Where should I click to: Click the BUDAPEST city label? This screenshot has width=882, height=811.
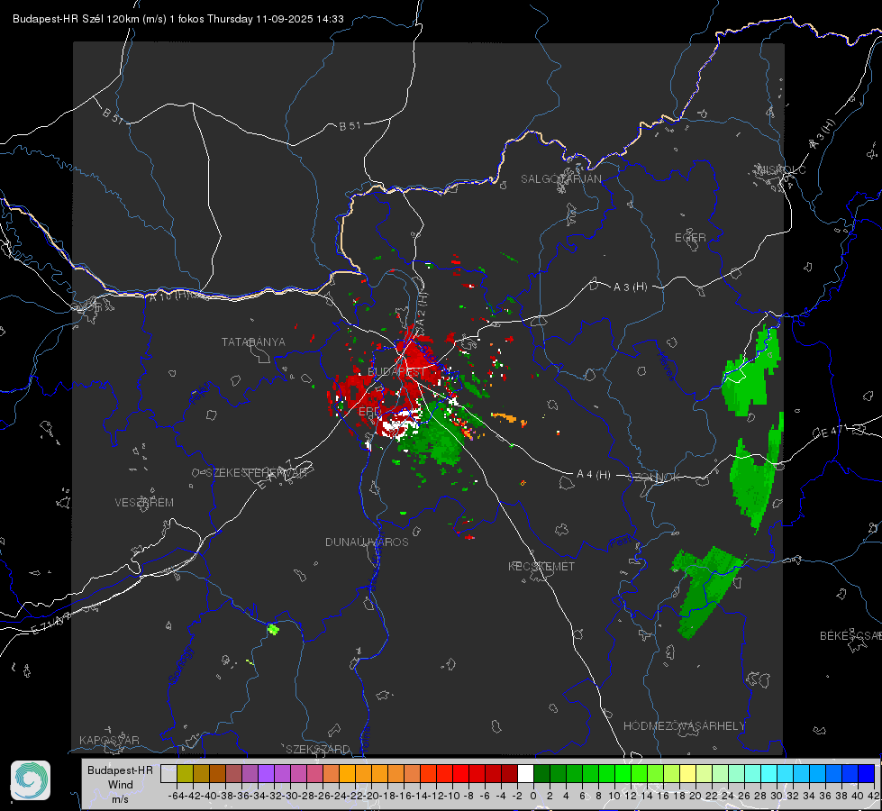pyautogui.click(x=396, y=372)
